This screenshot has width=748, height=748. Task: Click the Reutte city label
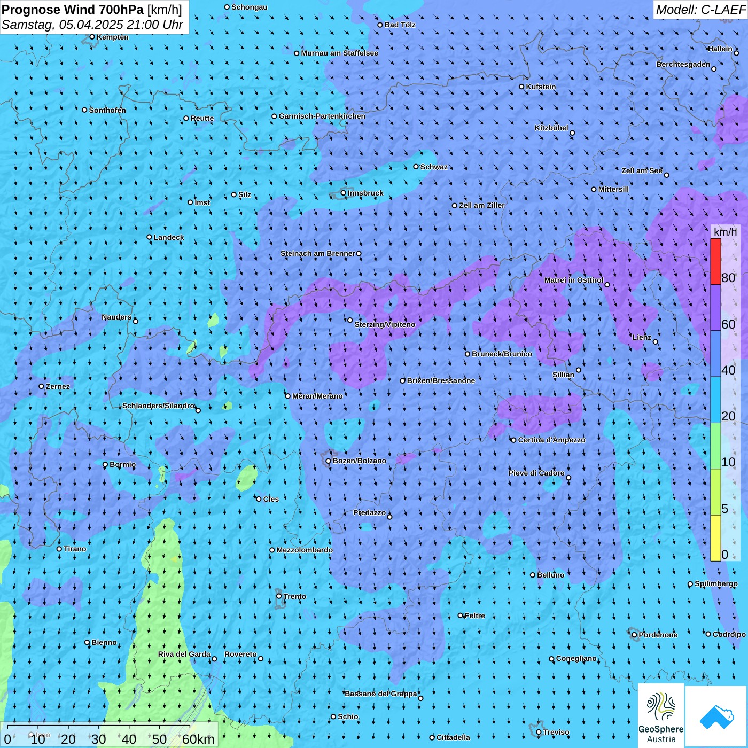[x=202, y=118]
